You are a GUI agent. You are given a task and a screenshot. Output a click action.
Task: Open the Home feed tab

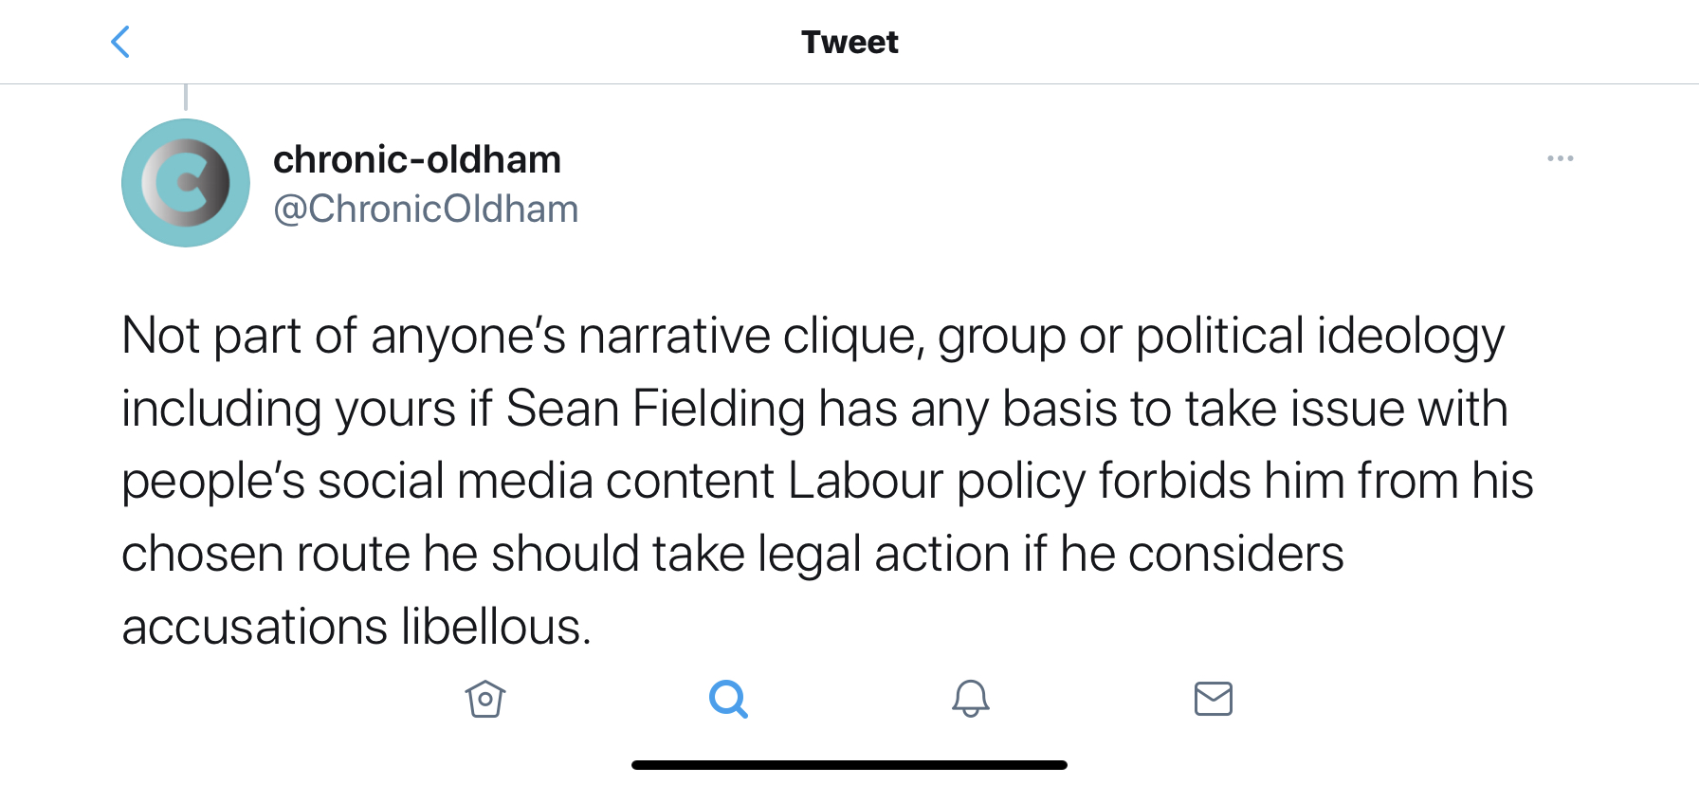coord(485,700)
